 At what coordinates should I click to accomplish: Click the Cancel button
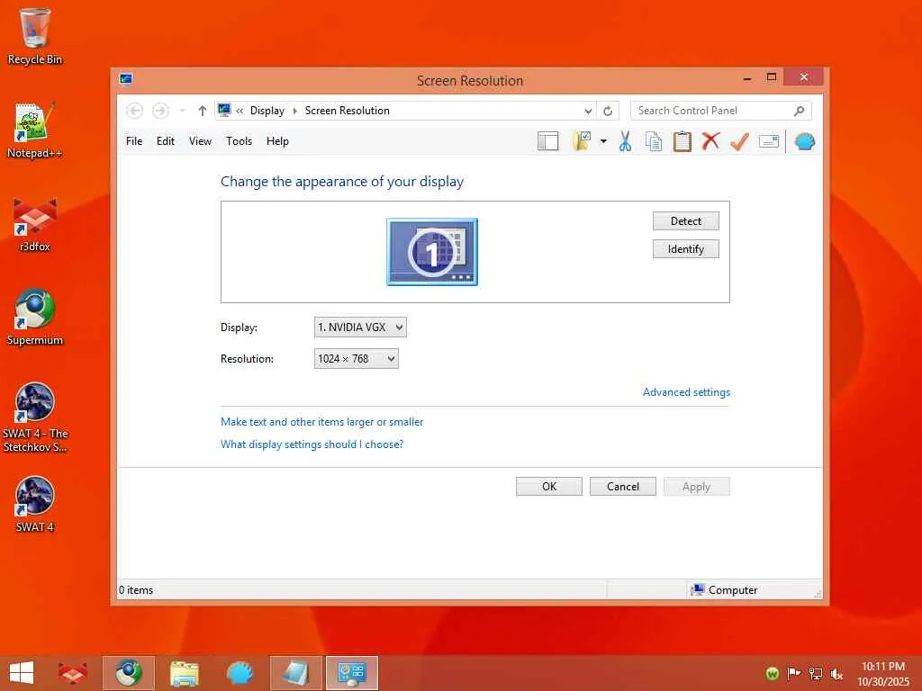click(623, 487)
